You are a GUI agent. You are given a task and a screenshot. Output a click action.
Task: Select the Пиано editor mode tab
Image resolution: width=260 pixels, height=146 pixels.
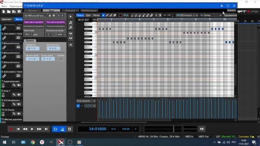point(80,15)
